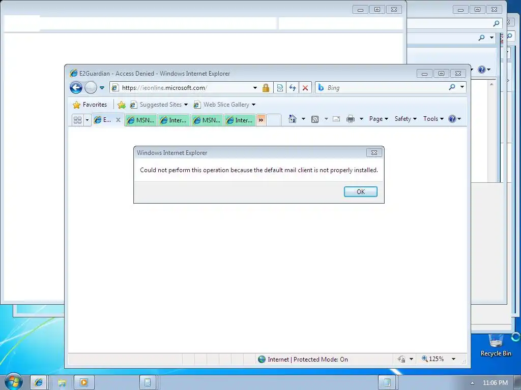Open the Windows Start orb
This screenshot has width=521, height=390.
pyautogui.click(x=13, y=382)
